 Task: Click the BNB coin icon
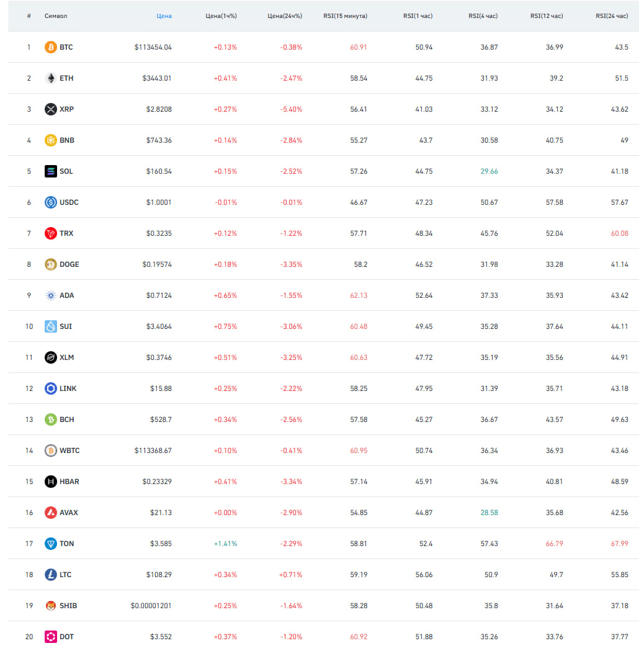click(x=51, y=140)
